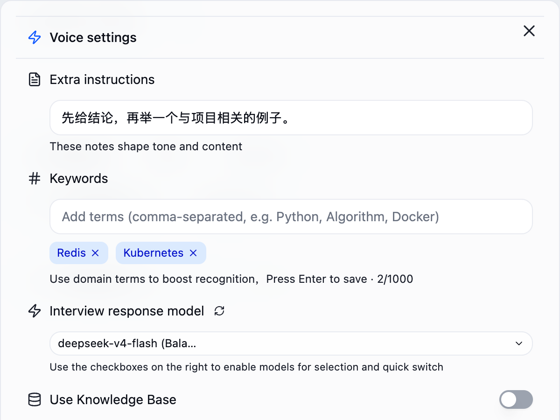This screenshot has width=560, height=420.
Task: Remove the Kubernetes keyword tag
Action: click(x=193, y=253)
